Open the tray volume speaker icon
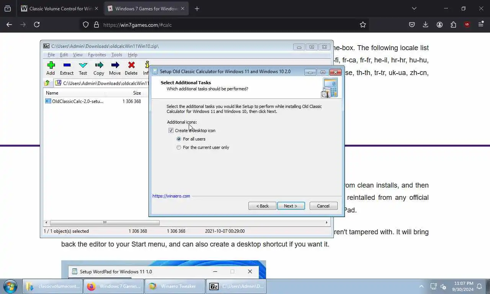The image size is (490, 294). [x=444, y=286]
